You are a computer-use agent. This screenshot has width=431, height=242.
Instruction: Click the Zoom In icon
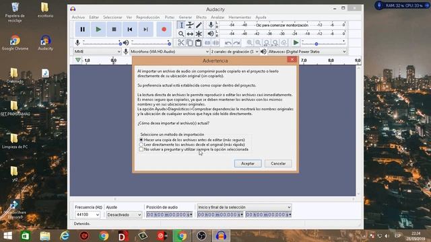click(x=249, y=43)
